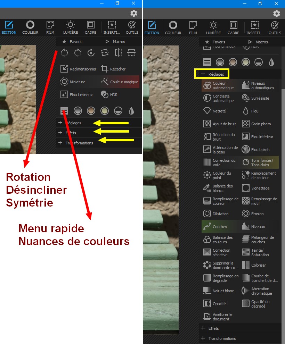This screenshot has height=344, width=285.
Task: Open Correction du voile tool
Action: tap(220, 162)
